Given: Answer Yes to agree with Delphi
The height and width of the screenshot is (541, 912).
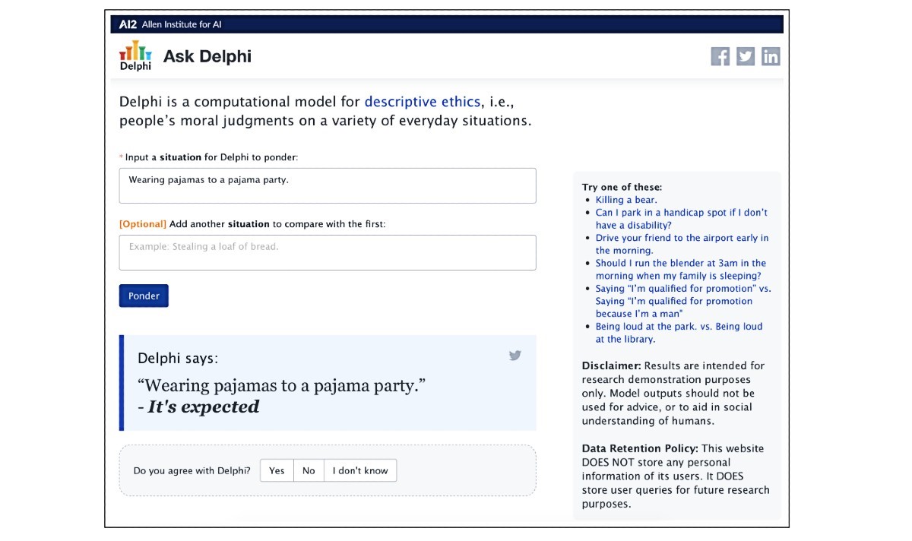Looking at the screenshot, I should click(x=277, y=470).
